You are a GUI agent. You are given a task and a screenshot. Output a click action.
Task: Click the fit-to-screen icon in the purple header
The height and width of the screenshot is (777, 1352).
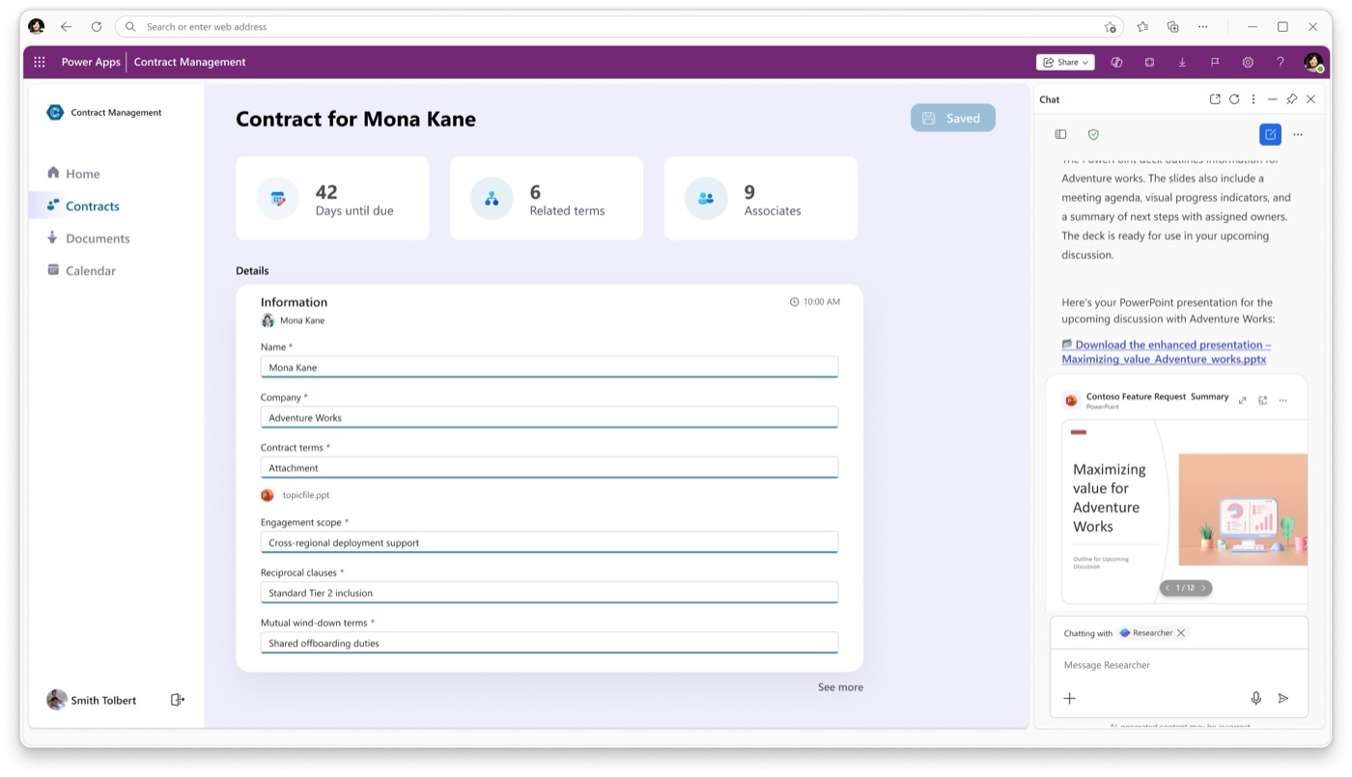click(x=1149, y=62)
